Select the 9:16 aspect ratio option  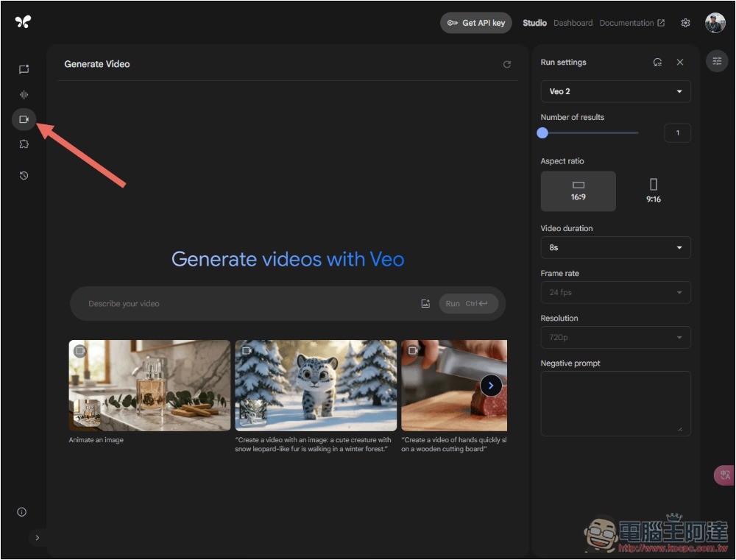[654, 191]
